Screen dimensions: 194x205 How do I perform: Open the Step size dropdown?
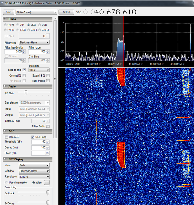coord(39,70)
